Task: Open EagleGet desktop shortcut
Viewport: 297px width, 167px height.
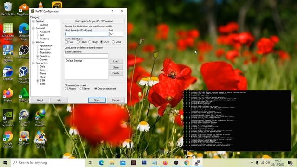Action: pos(8,73)
